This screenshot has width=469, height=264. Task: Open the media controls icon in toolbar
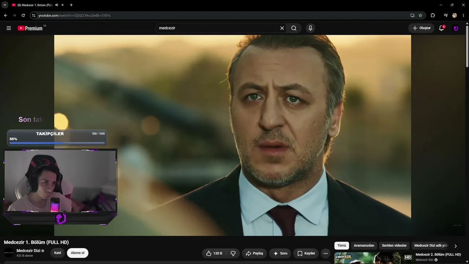446,15
